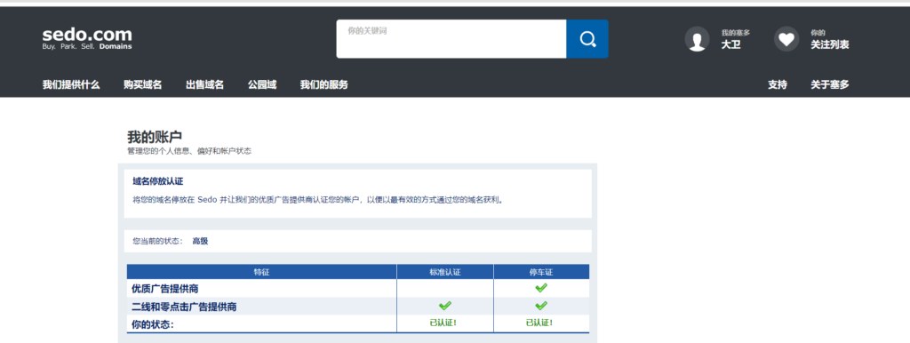Viewport: 910px width, 343px height.
Task: Select the 高级 status value
Action: (x=200, y=241)
